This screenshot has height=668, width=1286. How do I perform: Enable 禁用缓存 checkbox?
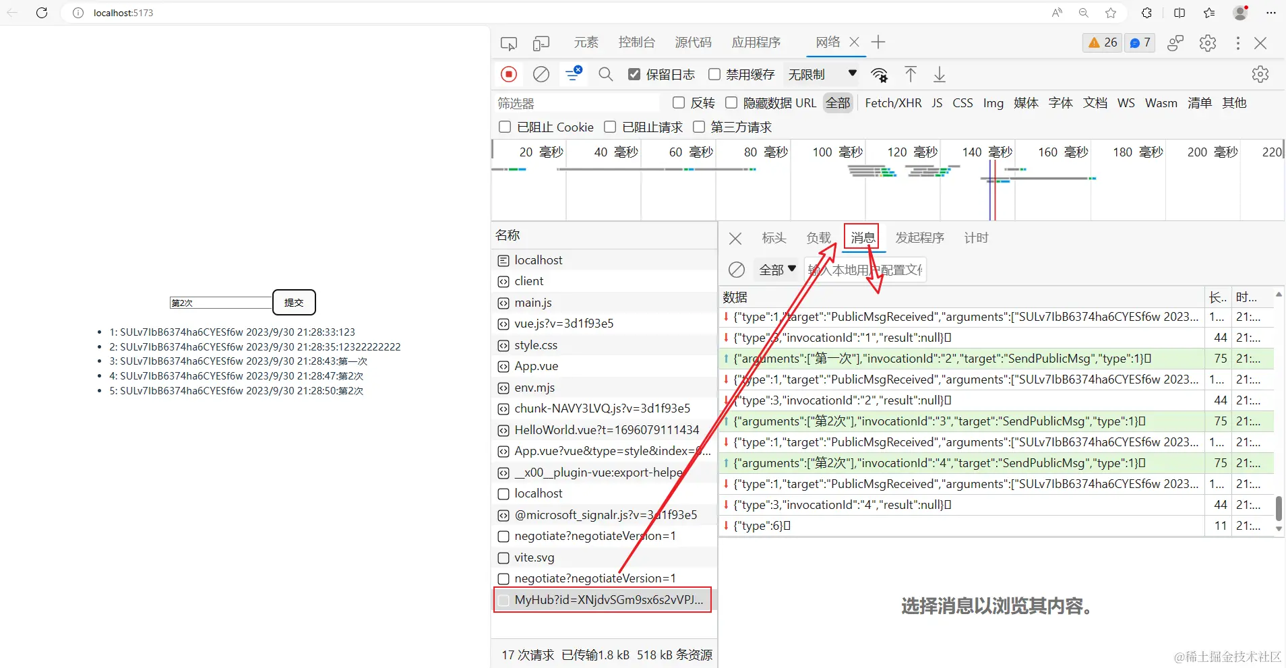714,74
